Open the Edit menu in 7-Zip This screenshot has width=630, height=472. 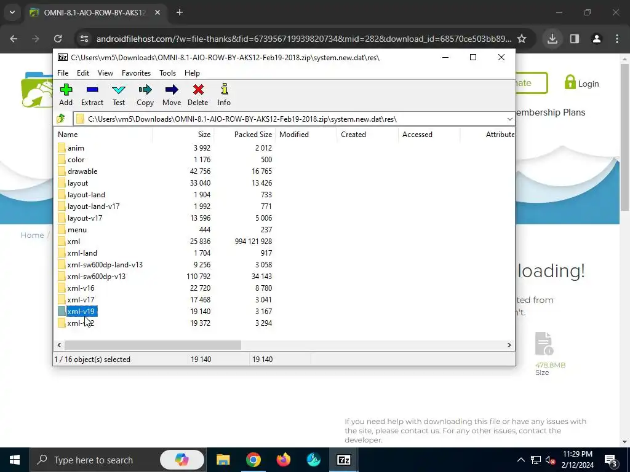83,73
